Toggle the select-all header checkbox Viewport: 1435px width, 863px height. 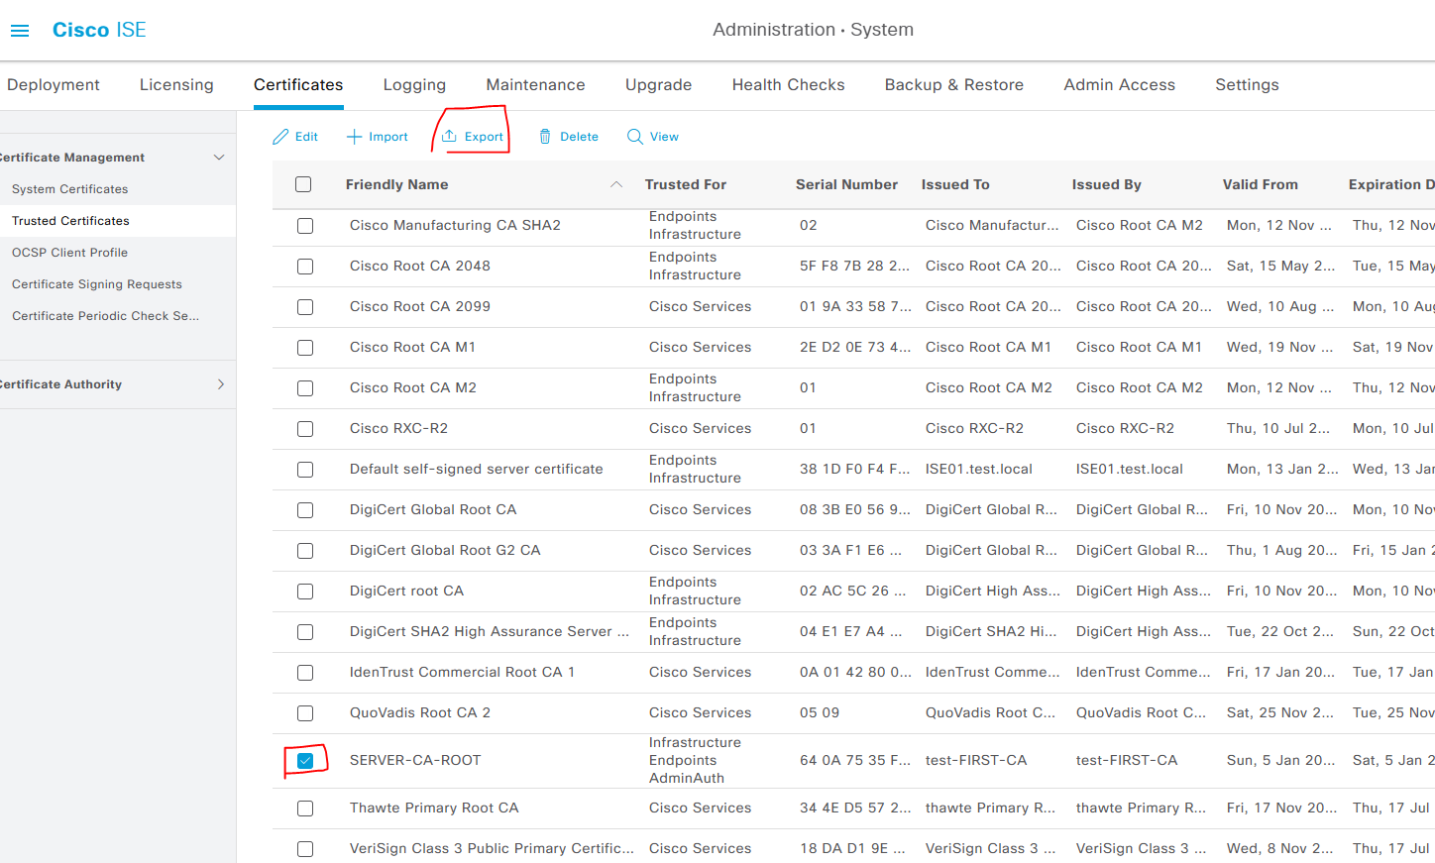coord(303,184)
